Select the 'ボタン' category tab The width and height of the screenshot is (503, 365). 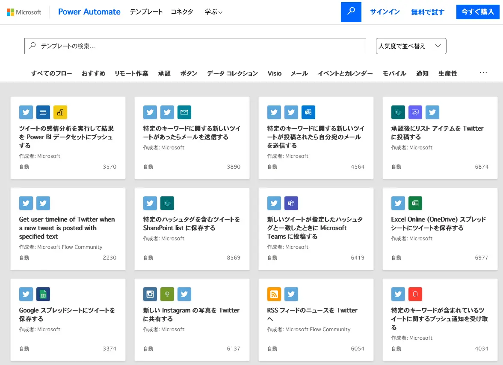189,73
